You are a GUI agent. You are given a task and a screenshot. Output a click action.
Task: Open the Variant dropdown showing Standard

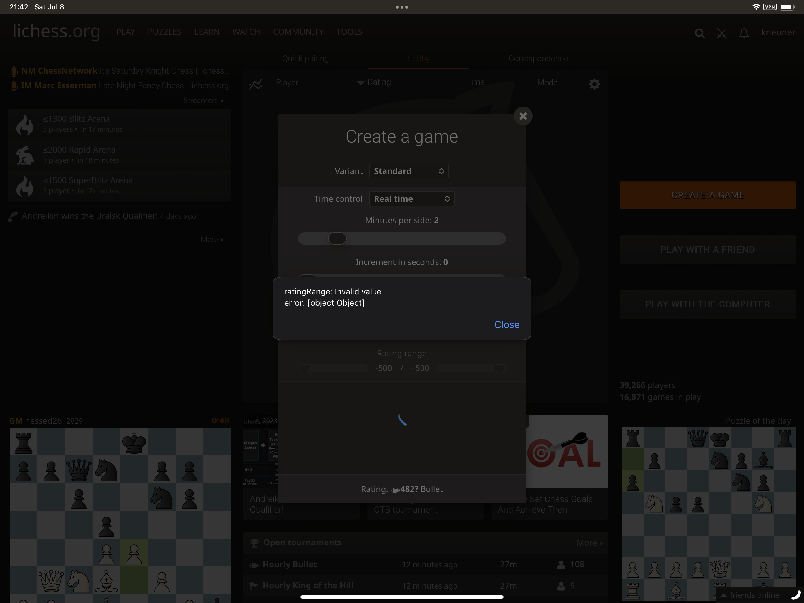click(408, 171)
